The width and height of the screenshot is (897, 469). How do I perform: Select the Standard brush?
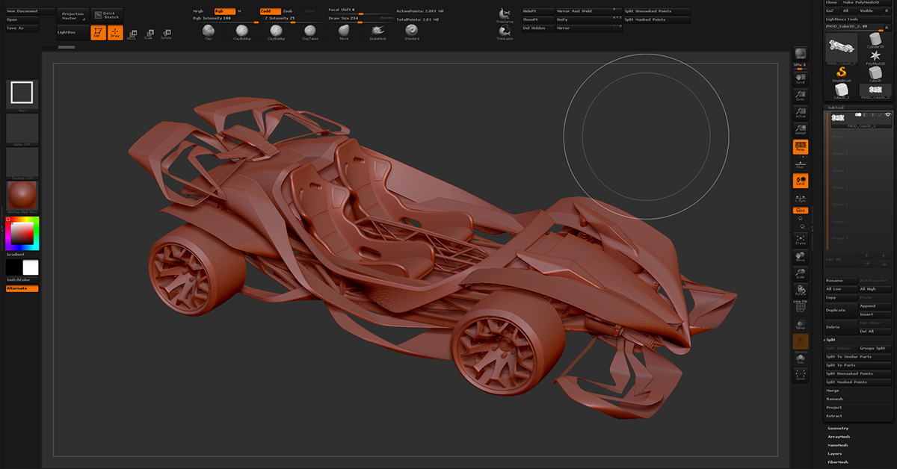pyautogui.click(x=412, y=31)
